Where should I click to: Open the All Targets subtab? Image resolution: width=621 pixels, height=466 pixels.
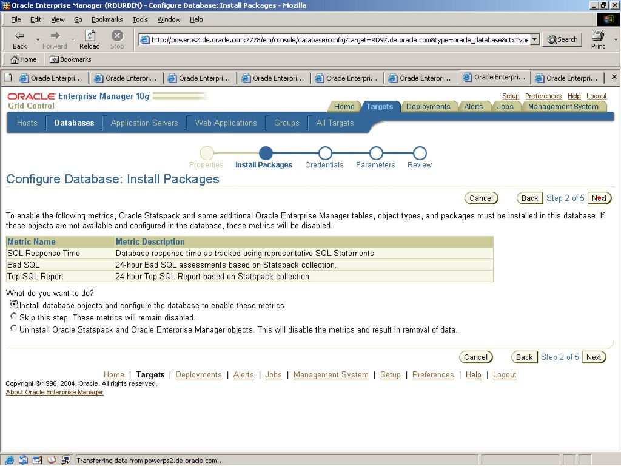(335, 123)
